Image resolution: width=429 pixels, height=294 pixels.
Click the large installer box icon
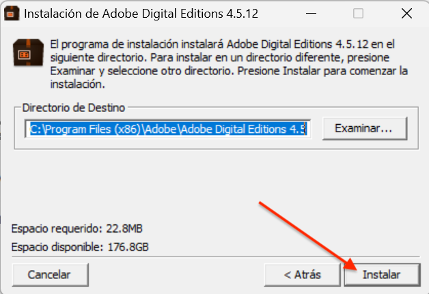point(28,53)
